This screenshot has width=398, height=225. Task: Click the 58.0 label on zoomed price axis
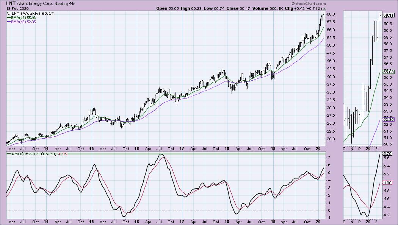coord(387,44)
